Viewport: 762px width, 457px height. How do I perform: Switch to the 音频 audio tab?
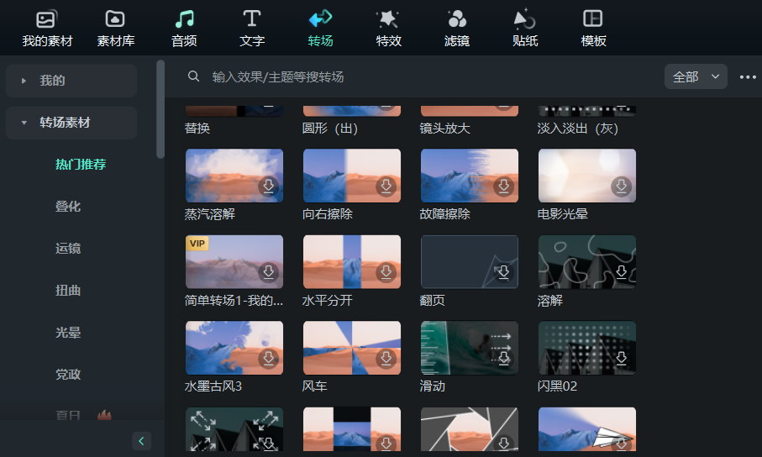(x=184, y=29)
